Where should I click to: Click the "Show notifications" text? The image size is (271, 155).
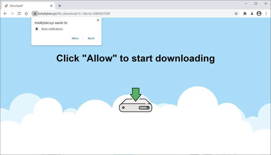pos(52,29)
